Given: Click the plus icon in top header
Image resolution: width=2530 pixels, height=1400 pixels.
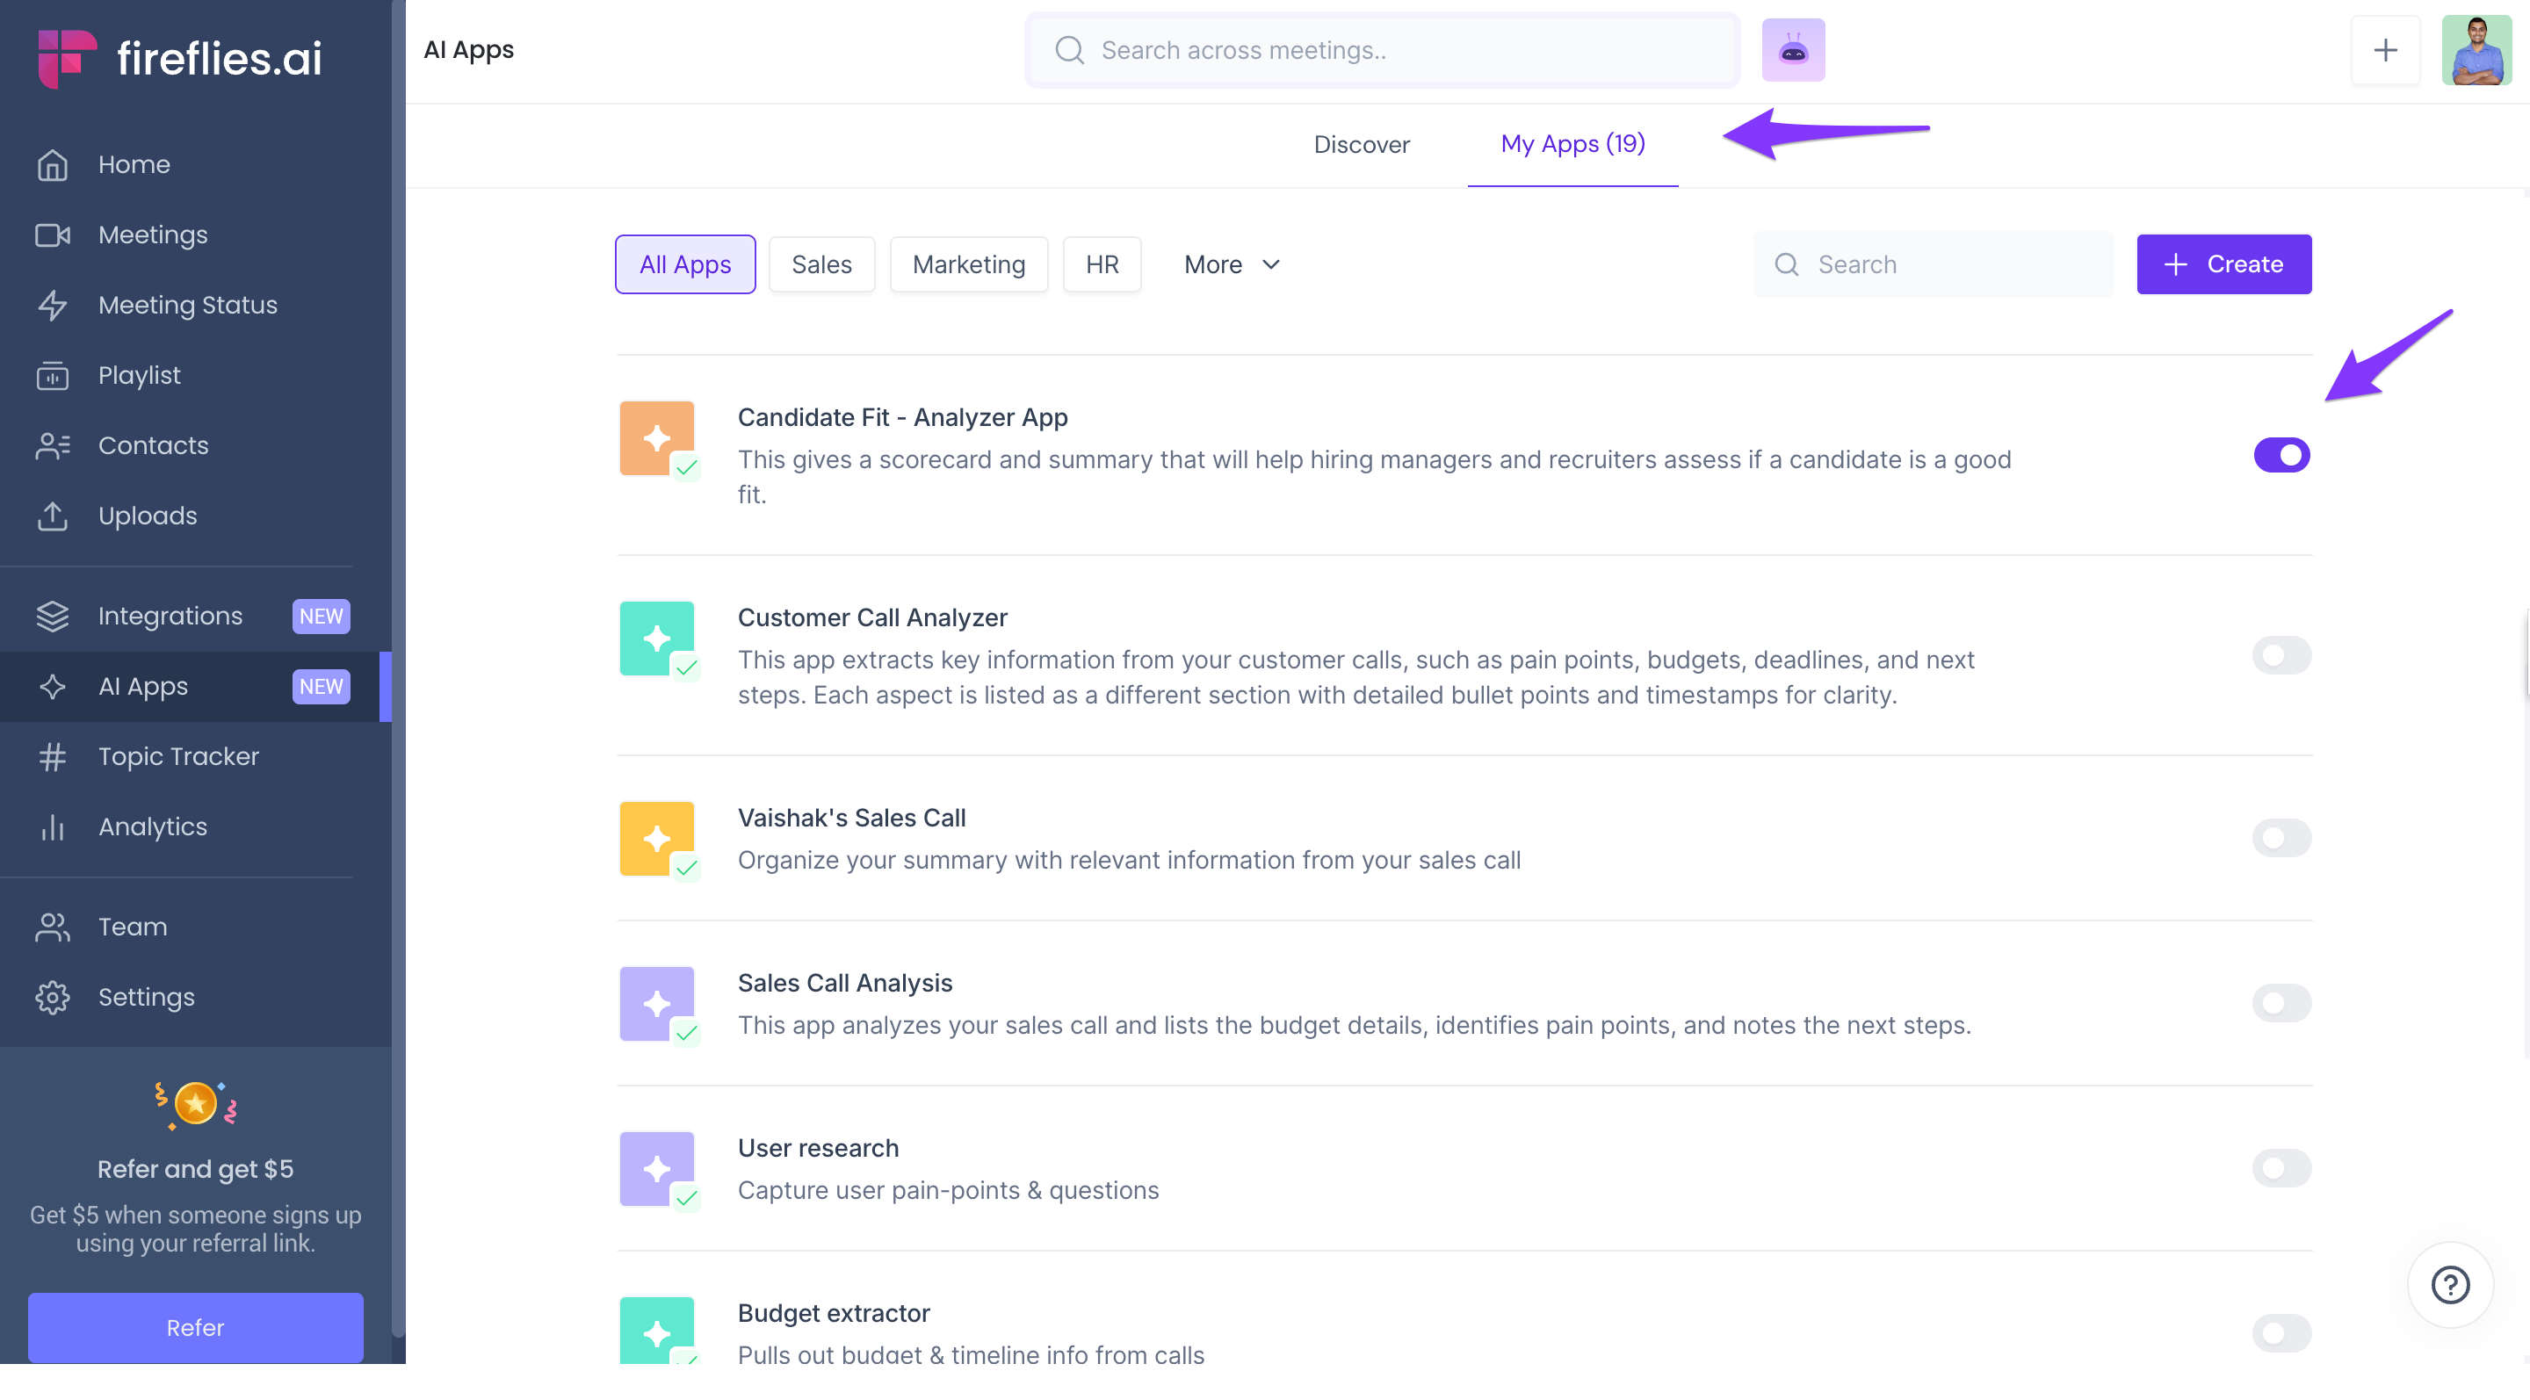Looking at the screenshot, I should click(x=2385, y=50).
